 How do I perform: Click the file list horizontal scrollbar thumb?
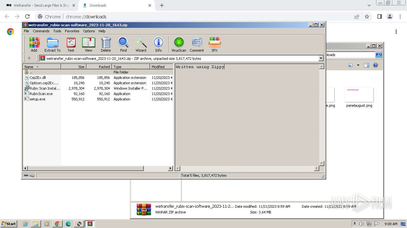tap(86, 168)
